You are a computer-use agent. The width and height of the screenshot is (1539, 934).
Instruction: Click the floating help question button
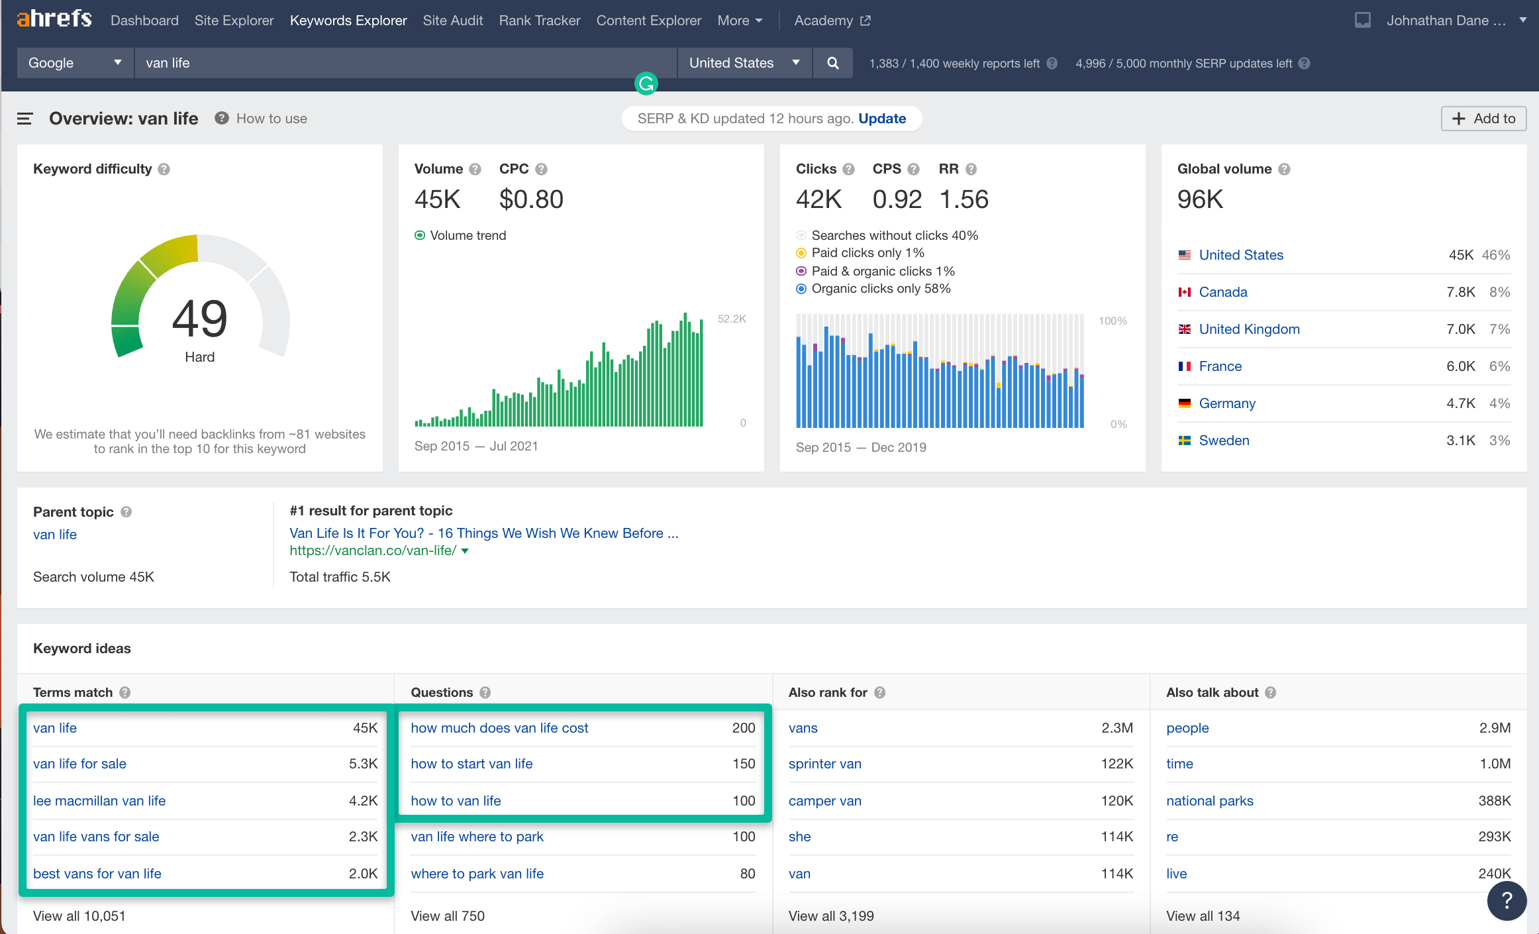click(x=1507, y=900)
